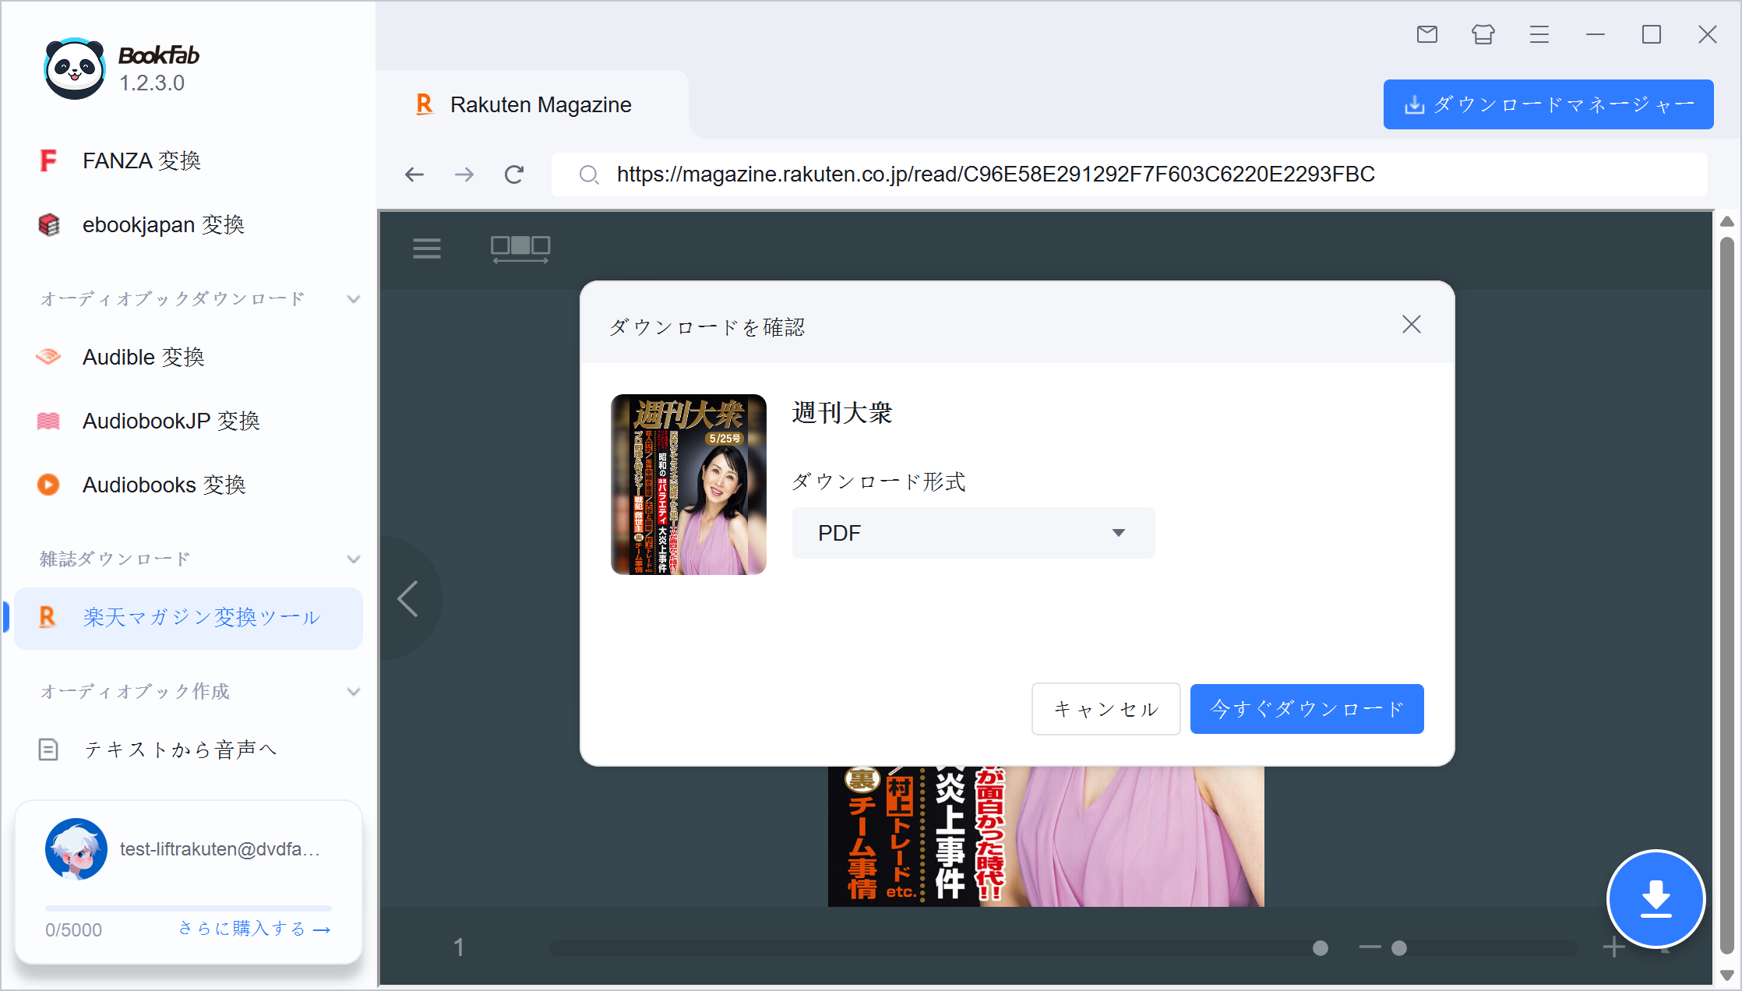
Task: Collapse the オーディオブックダウンロード section
Action: click(x=354, y=299)
